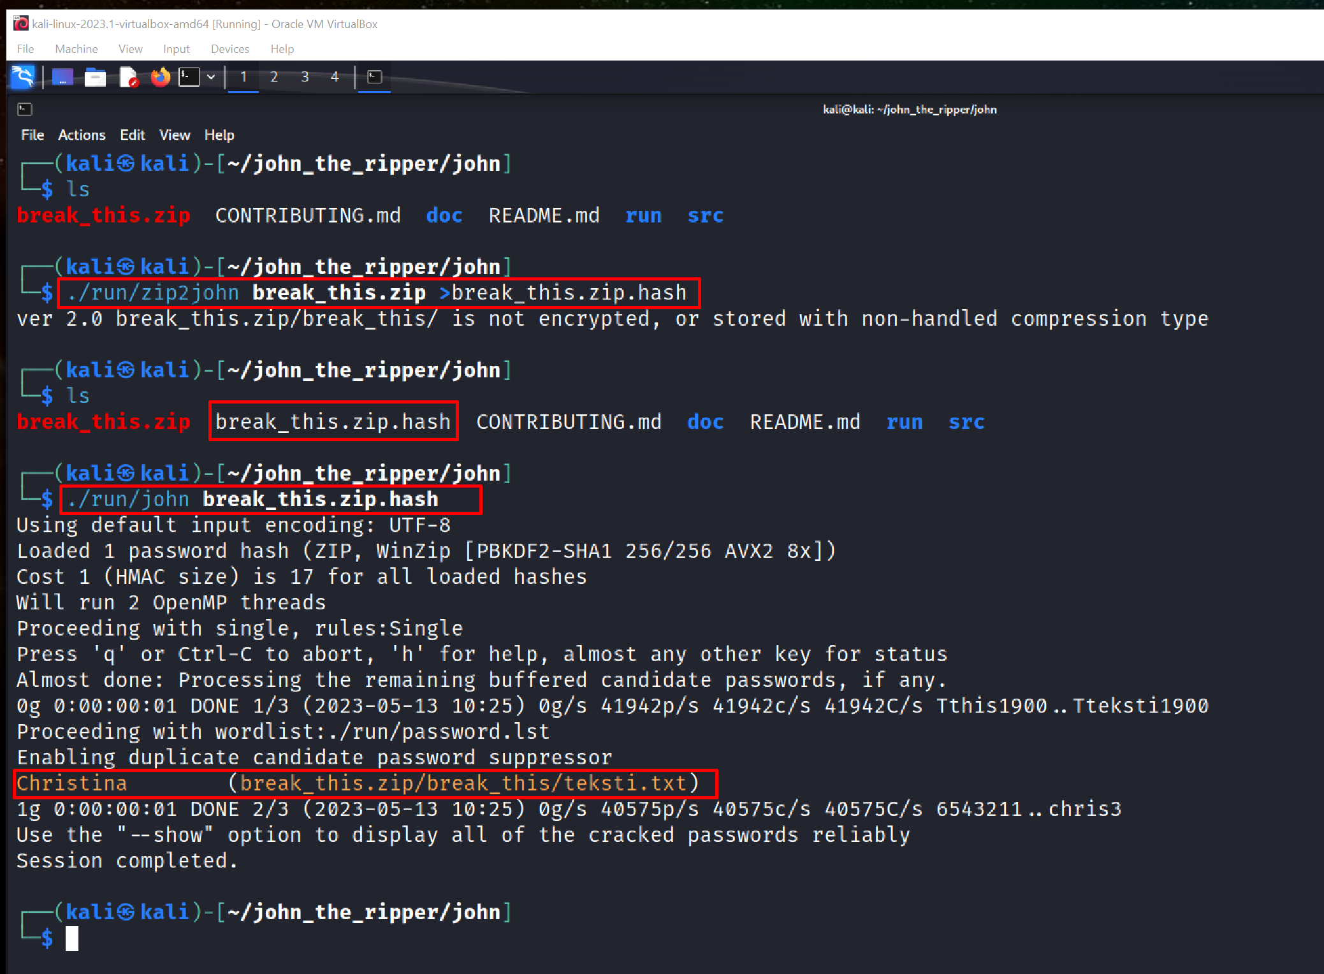
Task: Select the terminal window icon in the taskbar
Action: 374,76
